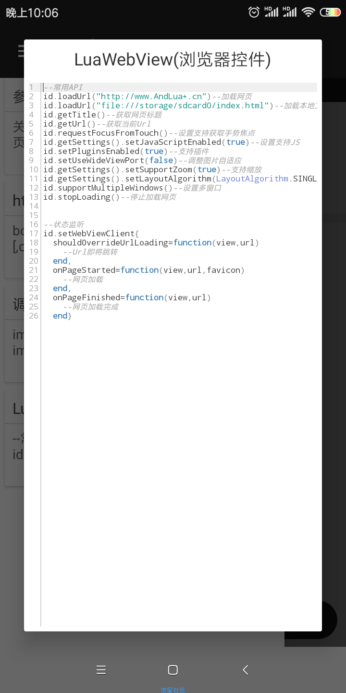This screenshot has height=693, width=346.
Task: Tap the onPageStarted=function(view,url,favicon) line
Action: click(149, 270)
